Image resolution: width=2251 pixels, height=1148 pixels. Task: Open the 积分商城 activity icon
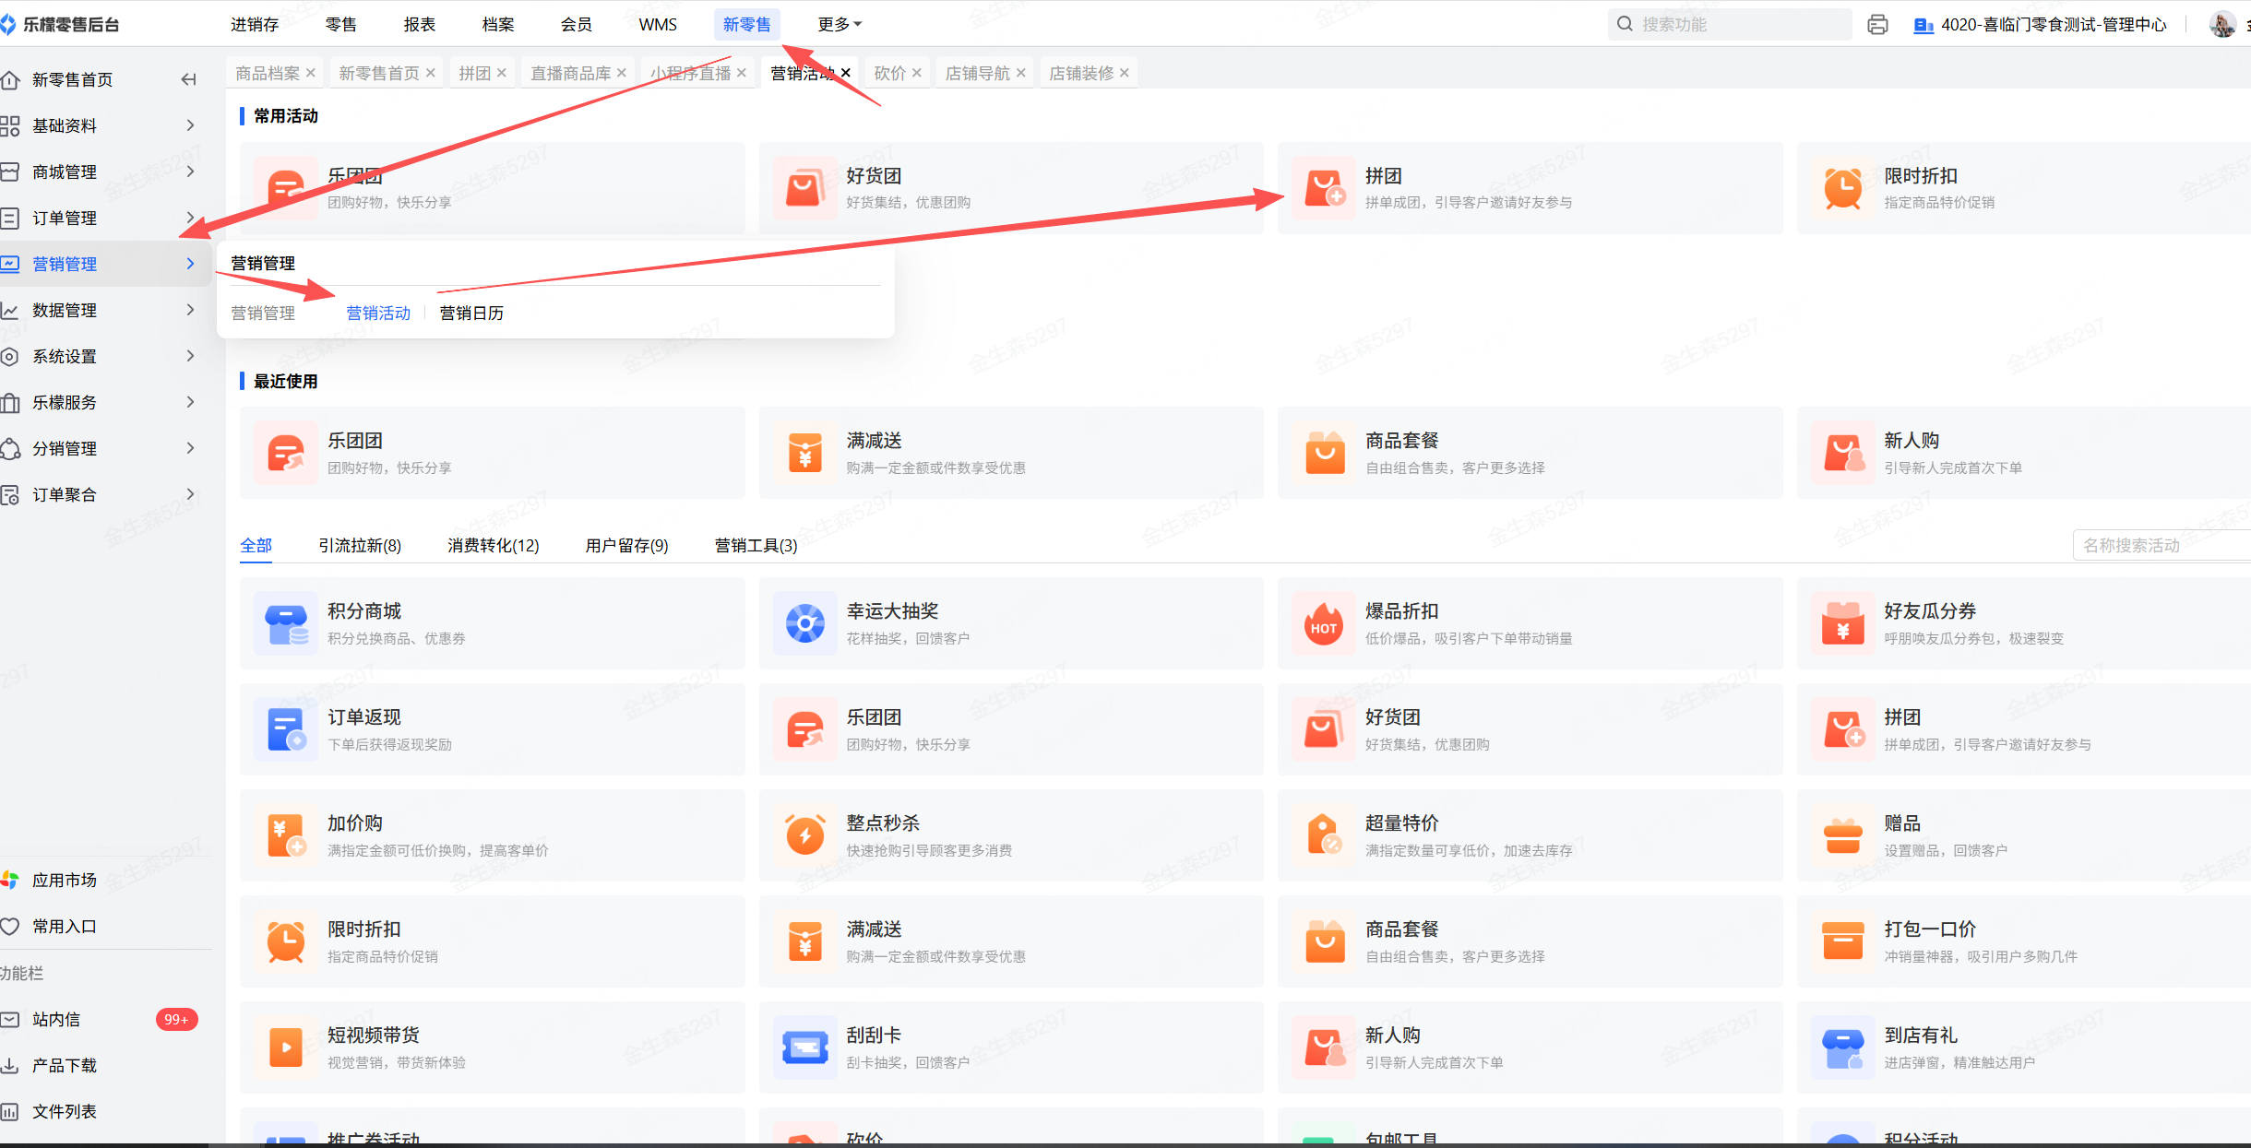[286, 624]
